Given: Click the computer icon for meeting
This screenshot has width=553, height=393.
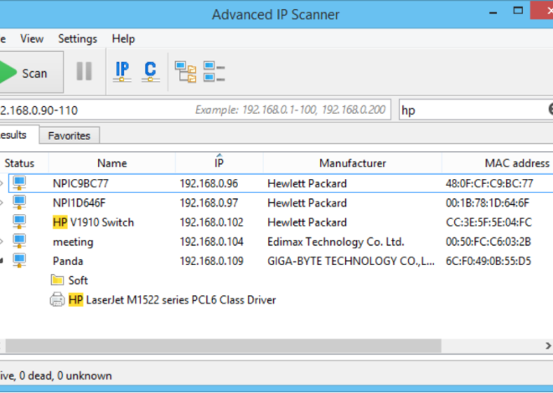Looking at the screenshot, I should (19, 241).
